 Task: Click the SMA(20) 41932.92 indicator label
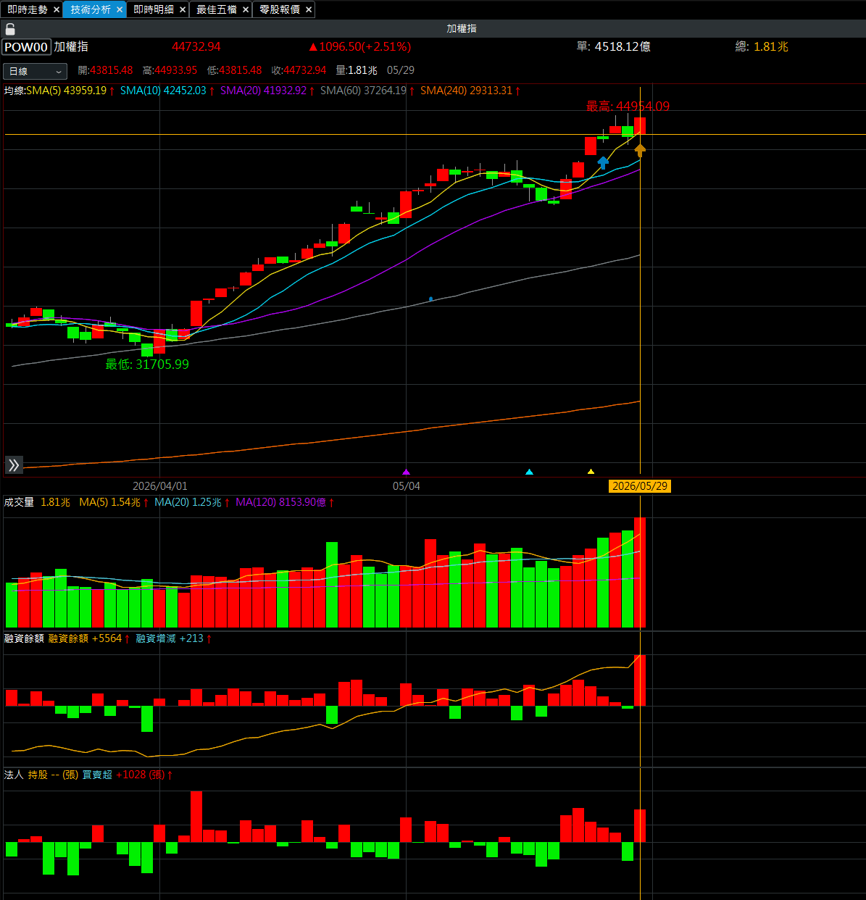267,91
